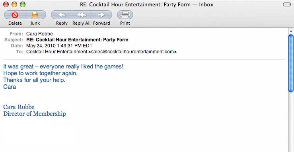Click sender name Cara Robbe in From field
This screenshot has height=152, width=294.
click(39, 34)
